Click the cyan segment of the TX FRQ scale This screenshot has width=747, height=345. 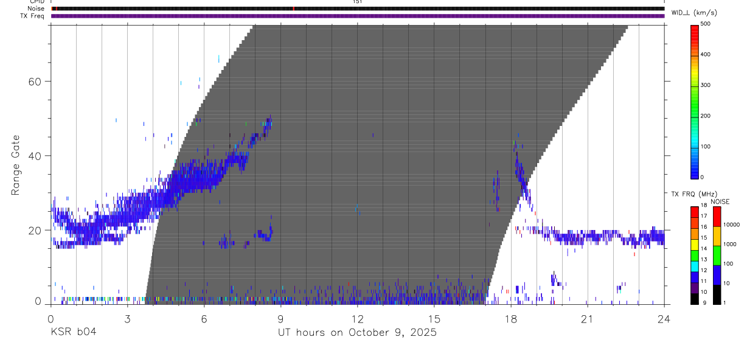point(694,267)
